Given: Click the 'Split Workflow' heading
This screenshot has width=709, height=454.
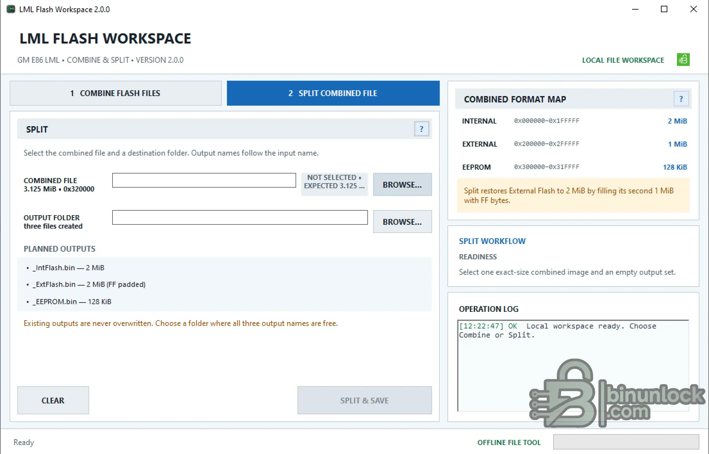Looking at the screenshot, I should [x=492, y=241].
